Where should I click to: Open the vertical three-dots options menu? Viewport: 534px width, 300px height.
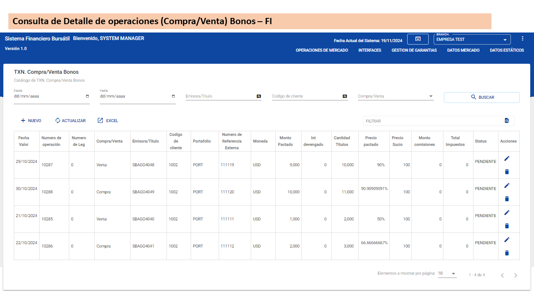(x=522, y=38)
